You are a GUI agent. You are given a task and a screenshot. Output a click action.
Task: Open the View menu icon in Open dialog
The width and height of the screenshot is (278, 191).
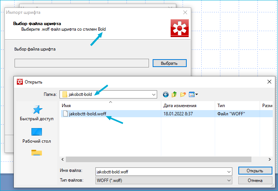tap(193, 94)
